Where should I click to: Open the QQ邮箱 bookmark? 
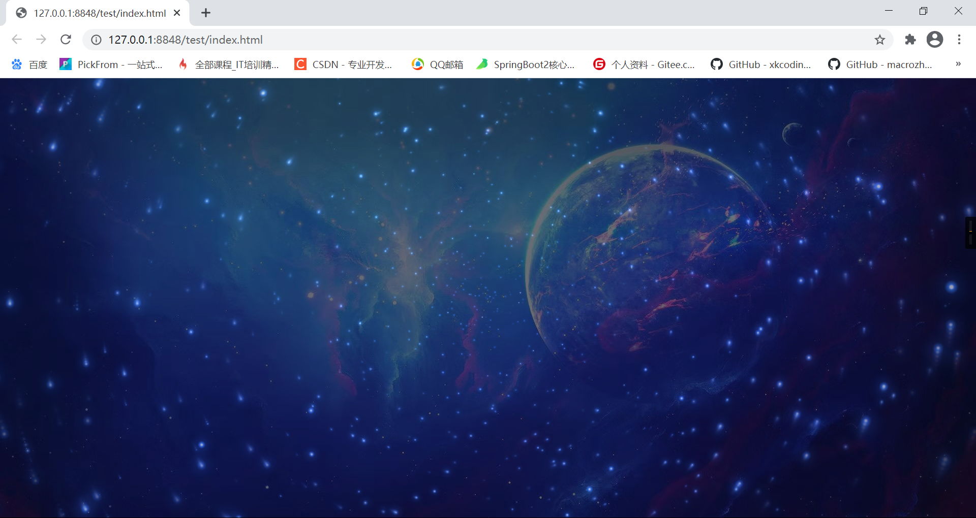pos(438,64)
